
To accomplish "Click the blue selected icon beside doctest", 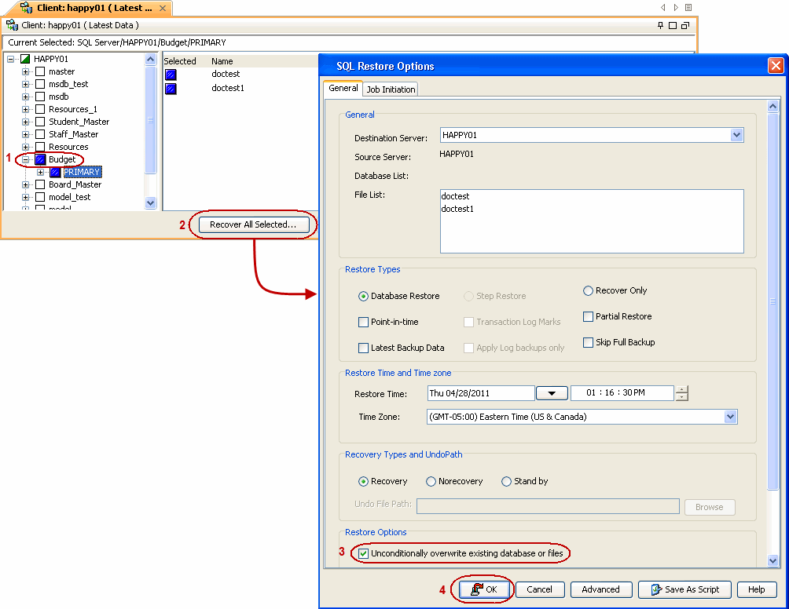I will (171, 75).
